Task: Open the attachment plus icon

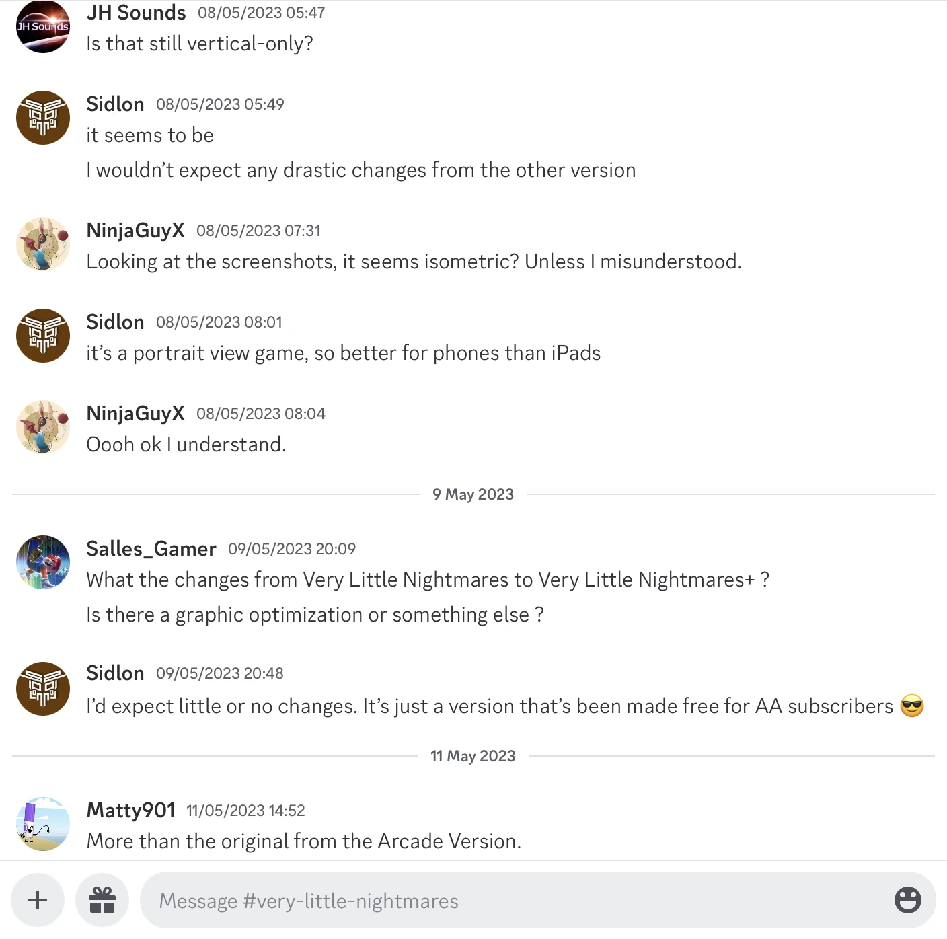Action: [x=37, y=899]
